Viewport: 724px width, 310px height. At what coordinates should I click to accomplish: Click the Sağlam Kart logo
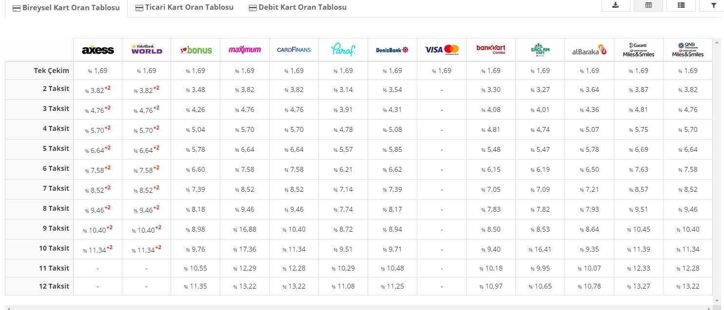(x=540, y=50)
